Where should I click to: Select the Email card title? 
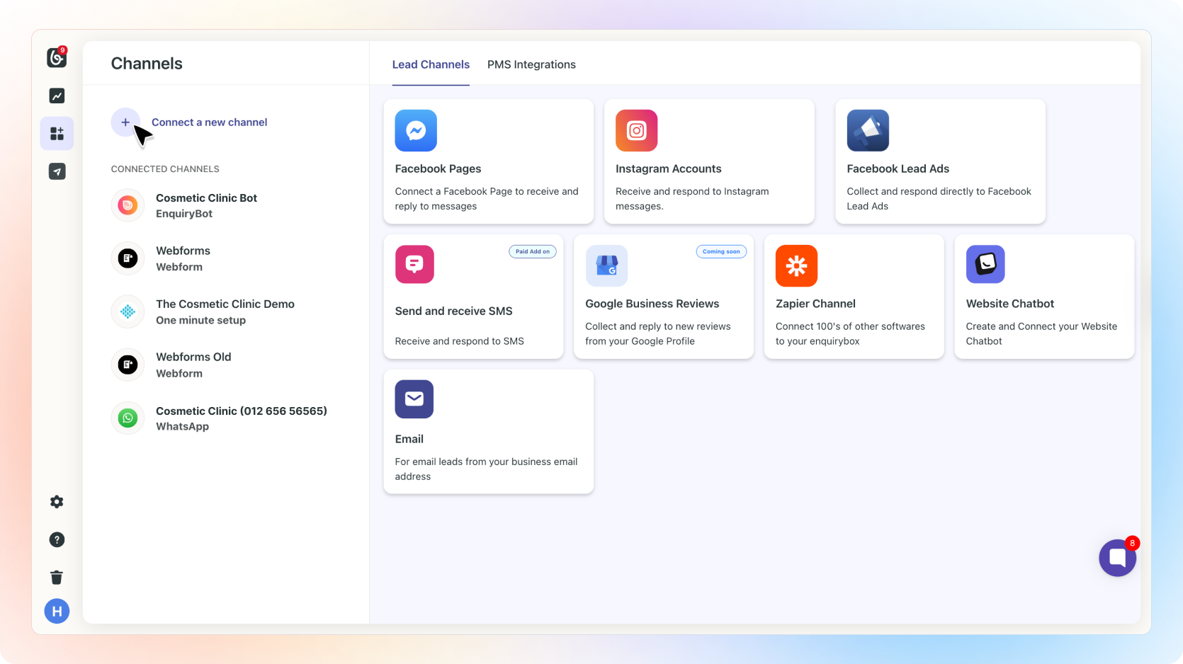pyautogui.click(x=409, y=439)
